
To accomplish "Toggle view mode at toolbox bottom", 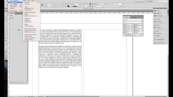I will click(6, 58).
